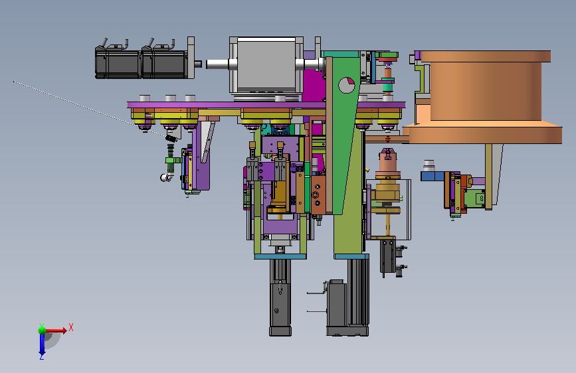
Task: Select the gray gearbox housing at top center
Action: point(266,64)
